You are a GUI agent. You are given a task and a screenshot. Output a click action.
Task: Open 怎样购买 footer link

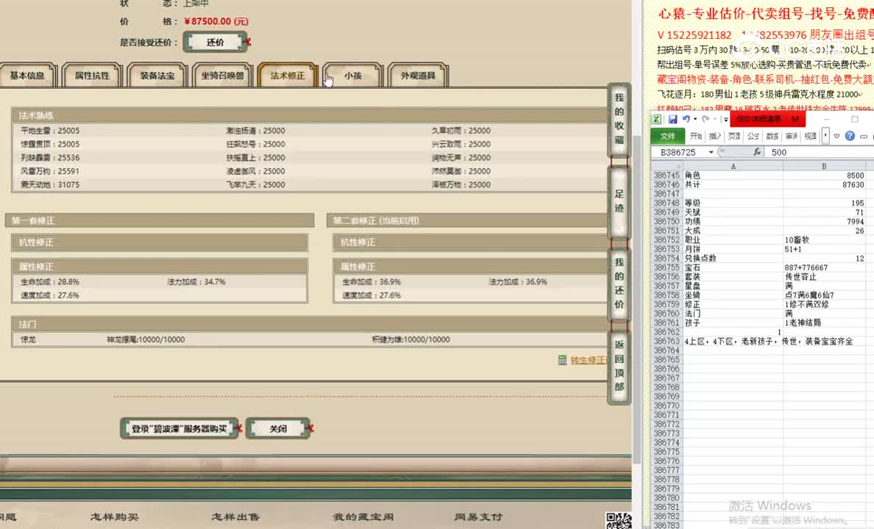(114, 517)
